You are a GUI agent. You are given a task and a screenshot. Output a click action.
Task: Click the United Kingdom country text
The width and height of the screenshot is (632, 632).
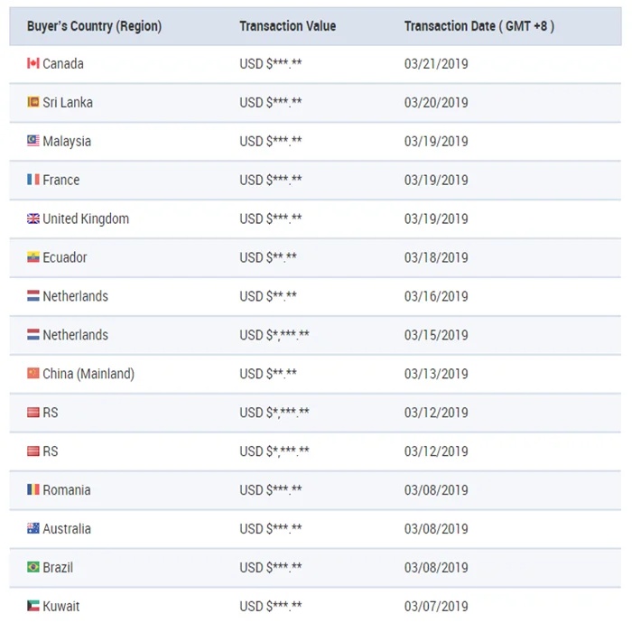click(86, 219)
